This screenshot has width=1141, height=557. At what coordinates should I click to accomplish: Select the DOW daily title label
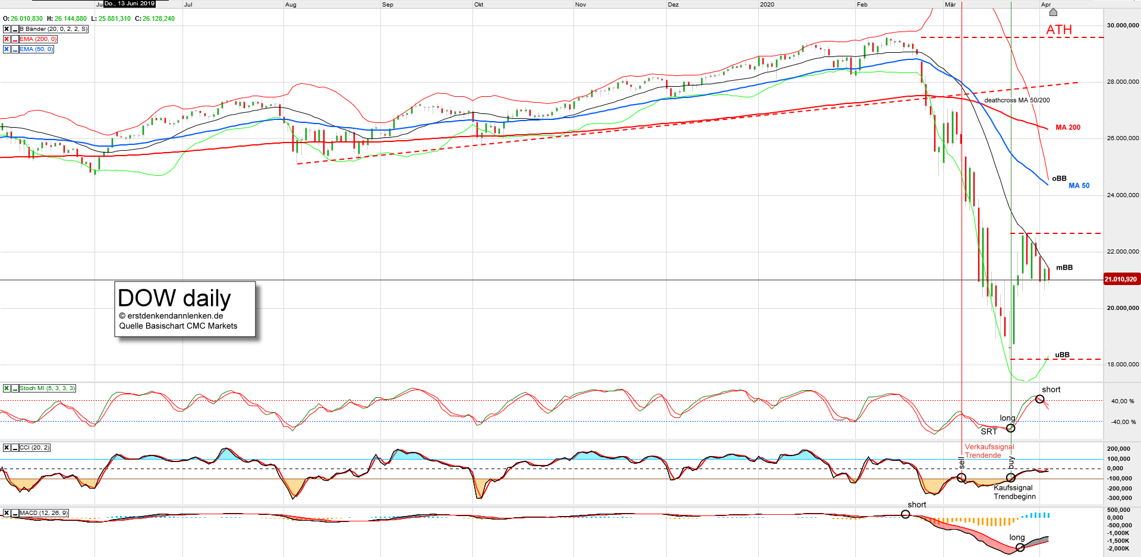(174, 298)
